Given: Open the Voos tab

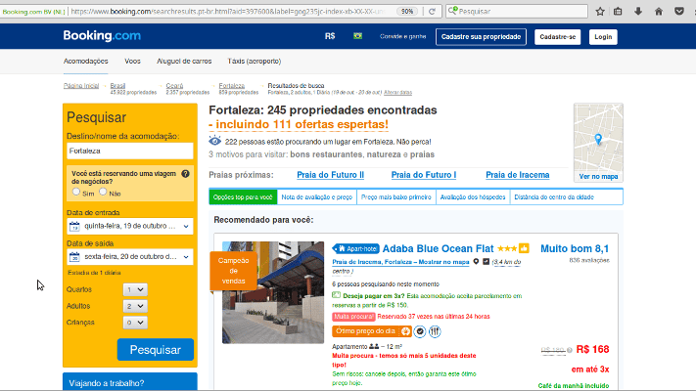Looking at the screenshot, I should (x=132, y=62).
